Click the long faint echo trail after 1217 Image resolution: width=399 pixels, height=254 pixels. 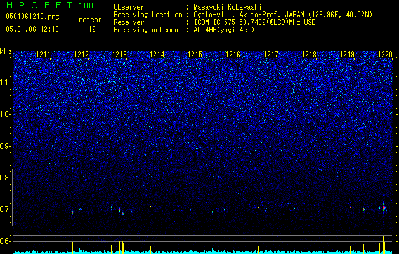[280, 203]
